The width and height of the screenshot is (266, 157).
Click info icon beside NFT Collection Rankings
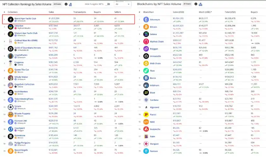pos(66,4)
